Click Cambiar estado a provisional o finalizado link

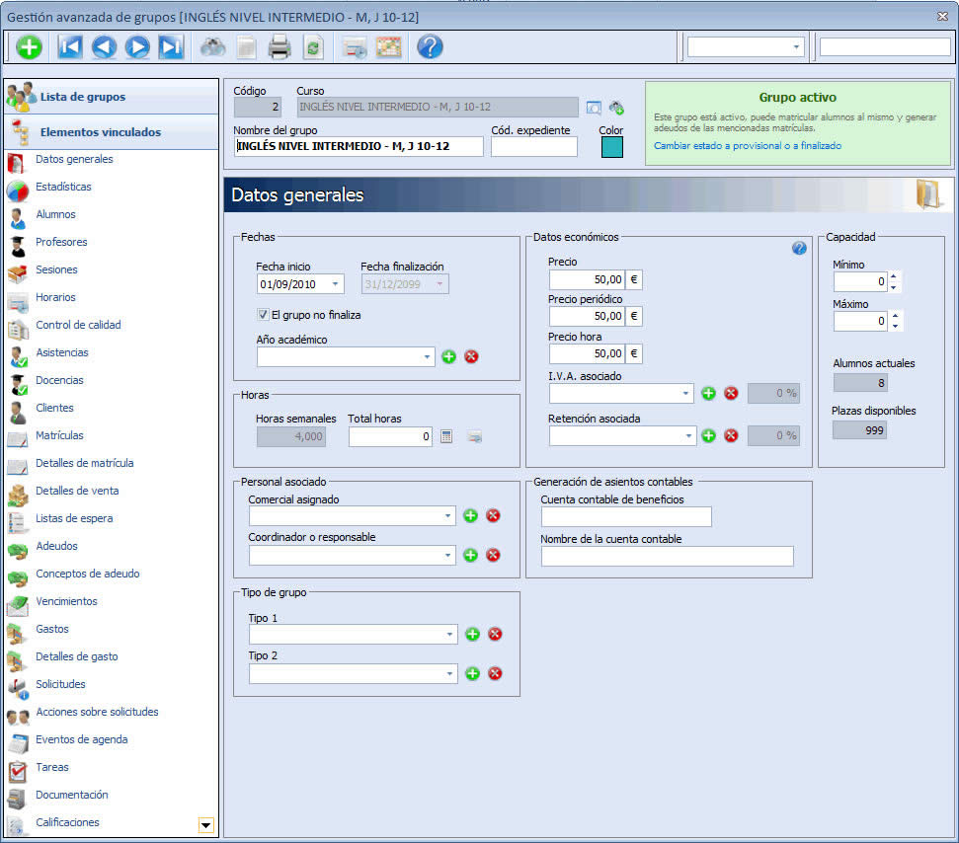pos(748,145)
